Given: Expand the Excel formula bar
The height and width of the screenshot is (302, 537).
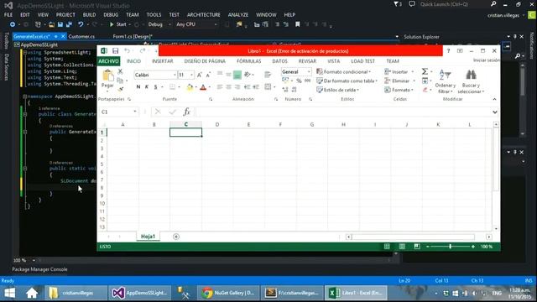Looking at the screenshot, I should coord(494,112).
